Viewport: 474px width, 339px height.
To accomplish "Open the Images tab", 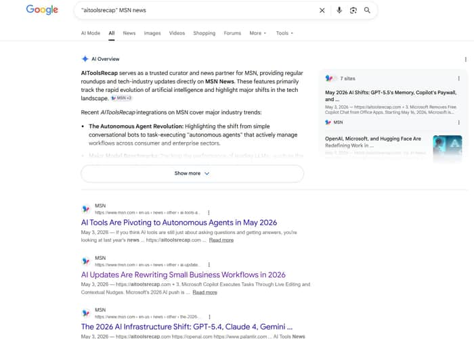I will tap(152, 33).
